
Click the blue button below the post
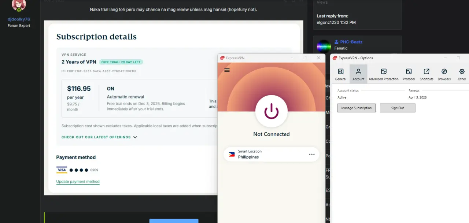(x=174, y=221)
